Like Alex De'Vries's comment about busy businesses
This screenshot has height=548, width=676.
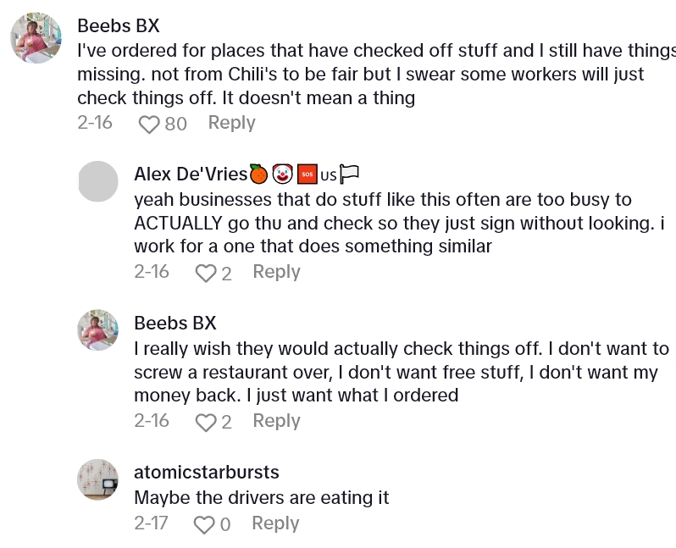(206, 274)
